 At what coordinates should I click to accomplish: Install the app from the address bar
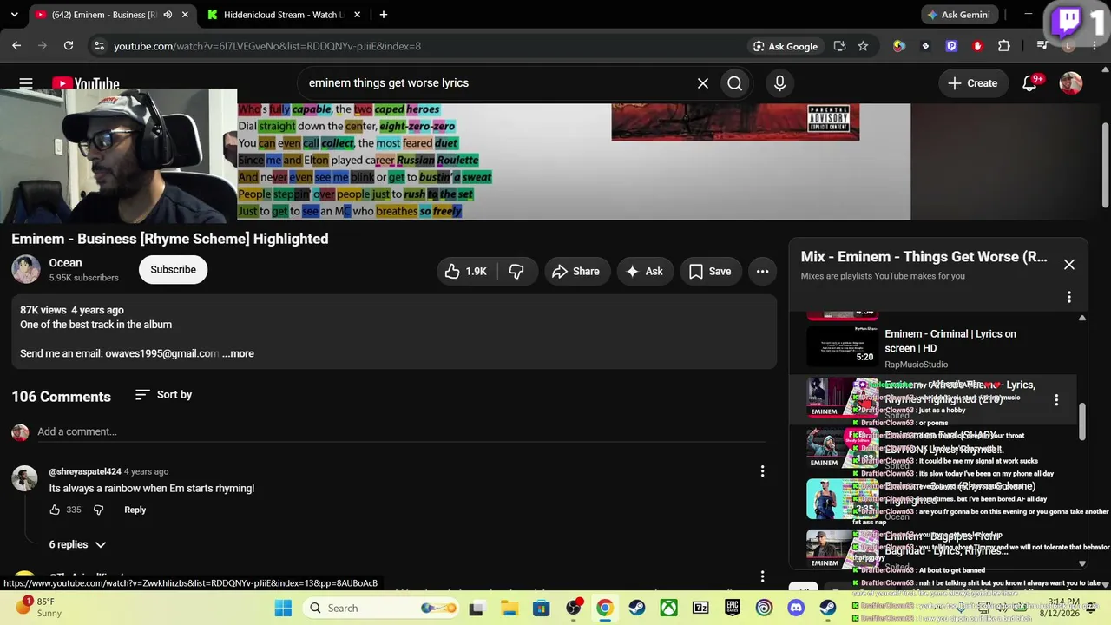(x=839, y=46)
